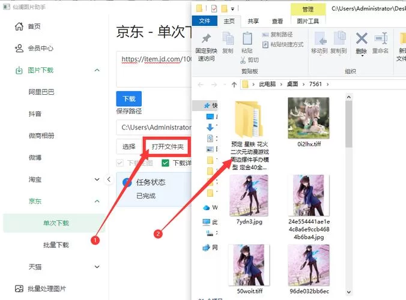Click the blue 下载 button
The height and width of the screenshot is (300, 406).
[x=129, y=98]
